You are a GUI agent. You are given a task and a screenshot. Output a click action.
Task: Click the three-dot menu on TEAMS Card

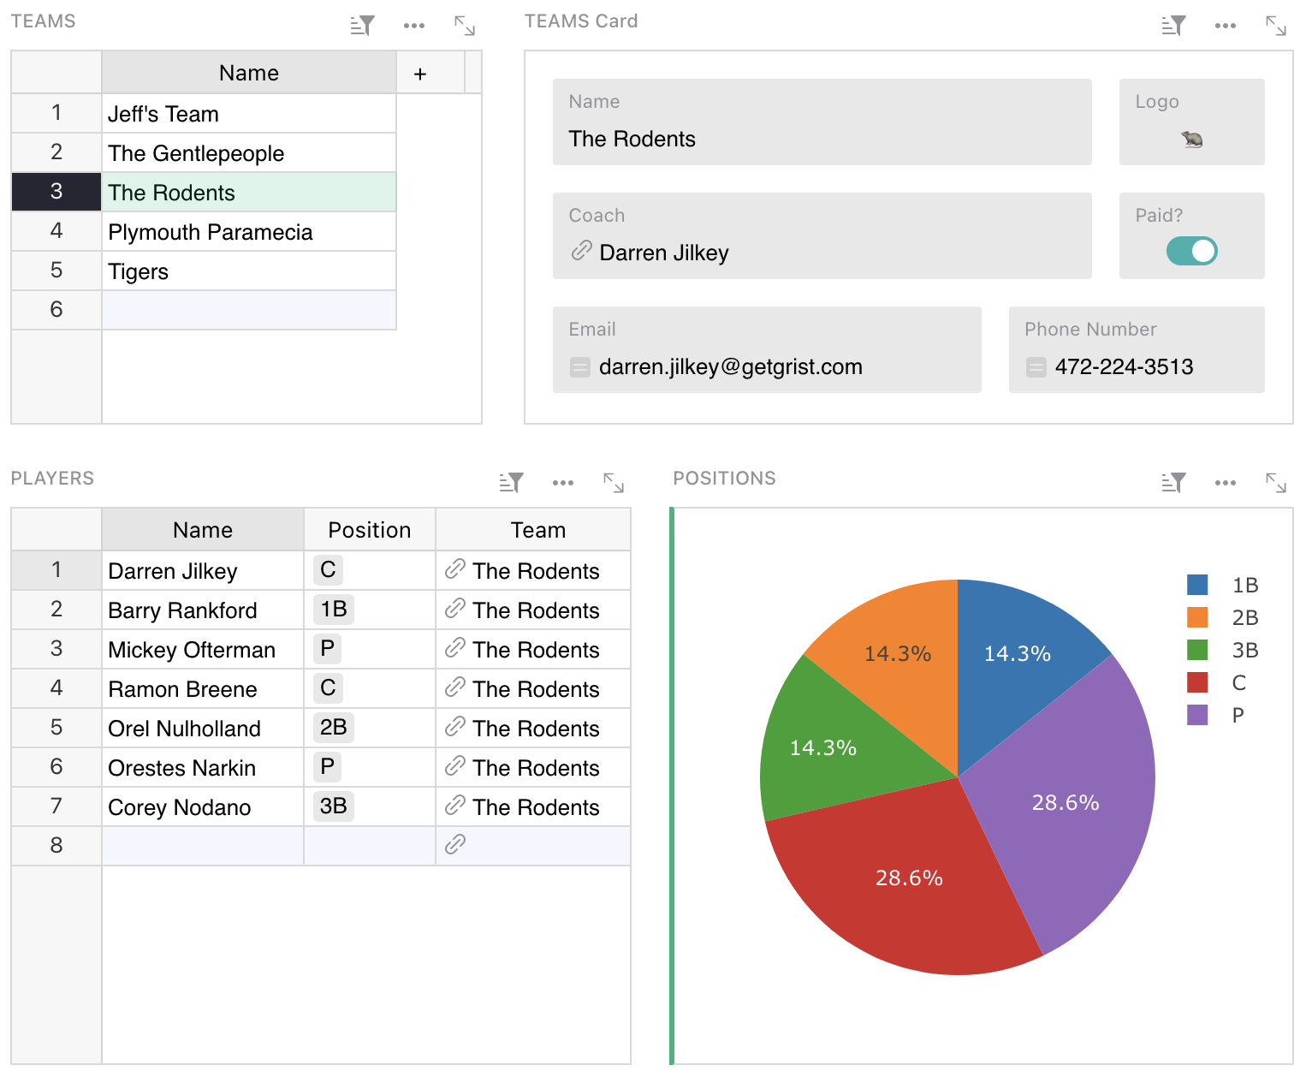click(1225, 25)
